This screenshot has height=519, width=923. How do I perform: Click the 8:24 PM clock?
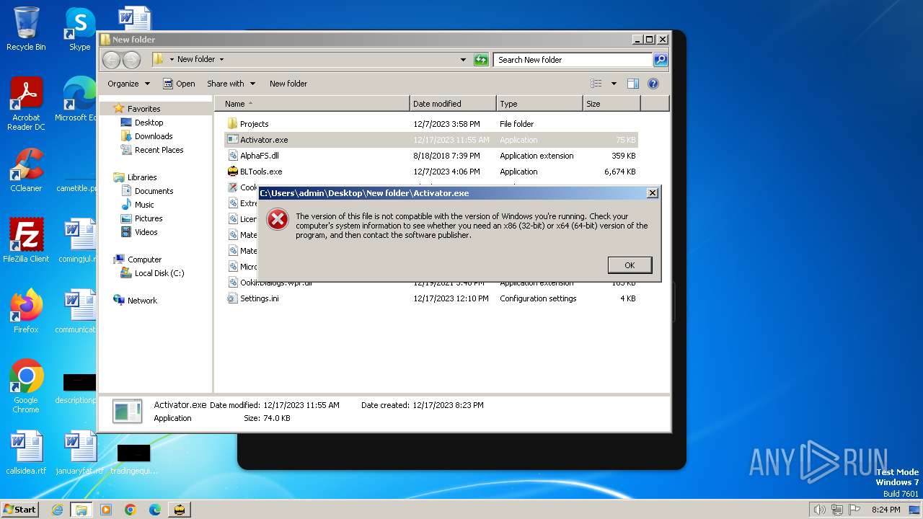pos(886,510)
